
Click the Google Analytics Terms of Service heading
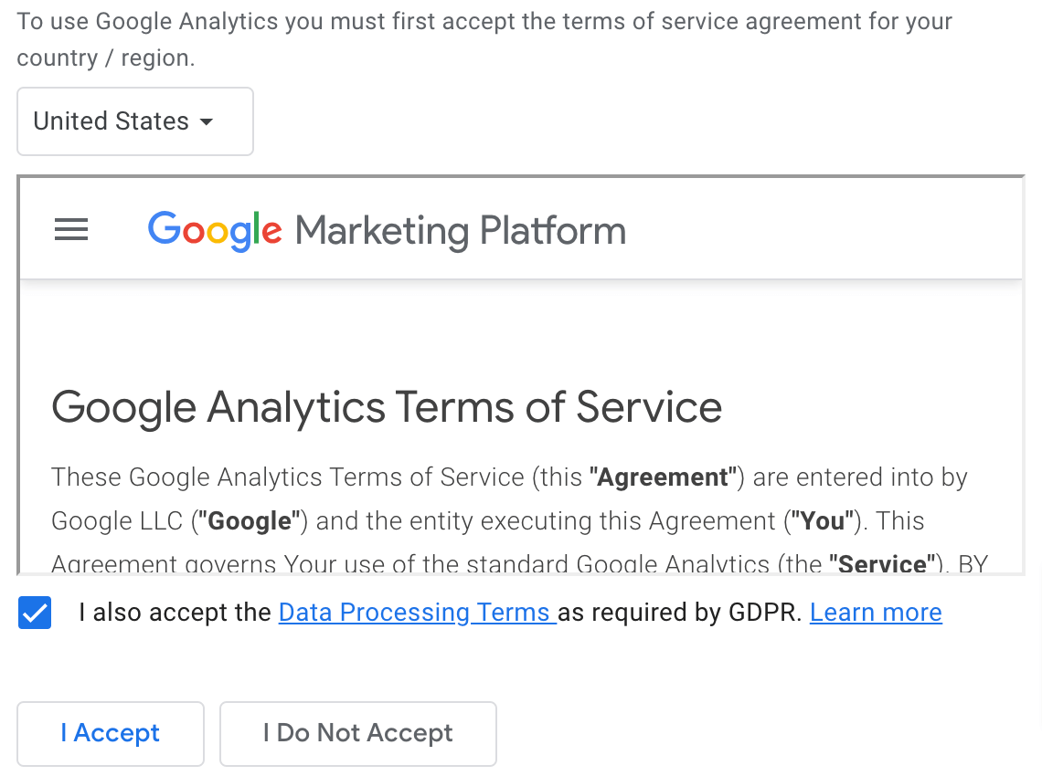(387, 407)
